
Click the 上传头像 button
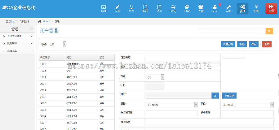coord(229,96)
